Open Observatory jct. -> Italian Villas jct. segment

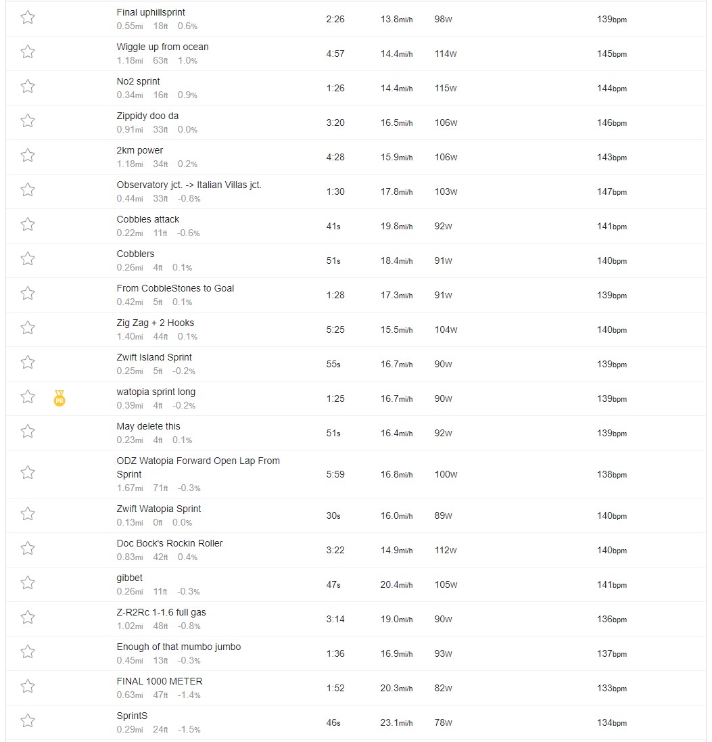(189, 185)
